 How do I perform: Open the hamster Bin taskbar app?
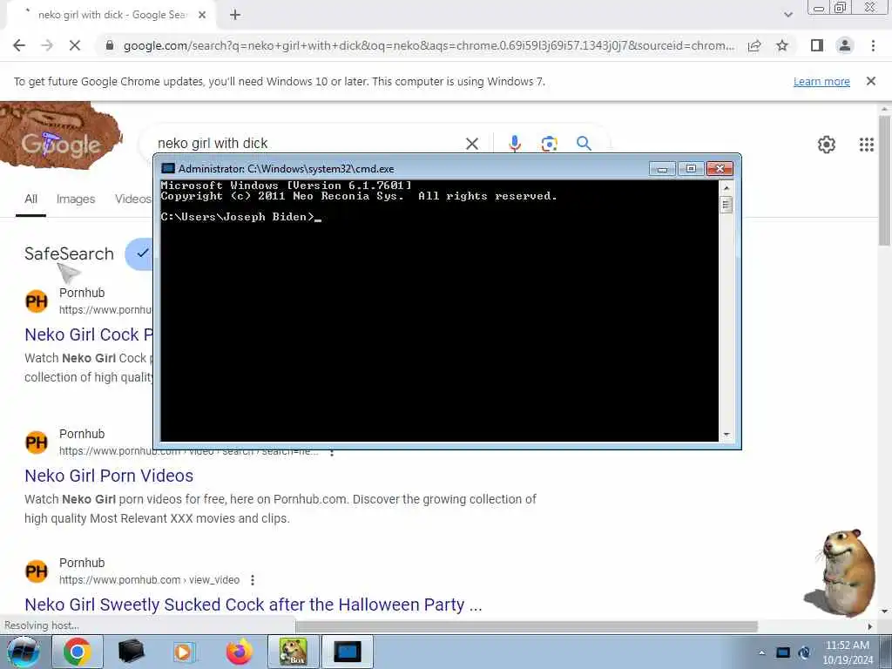tap(293, 652)
